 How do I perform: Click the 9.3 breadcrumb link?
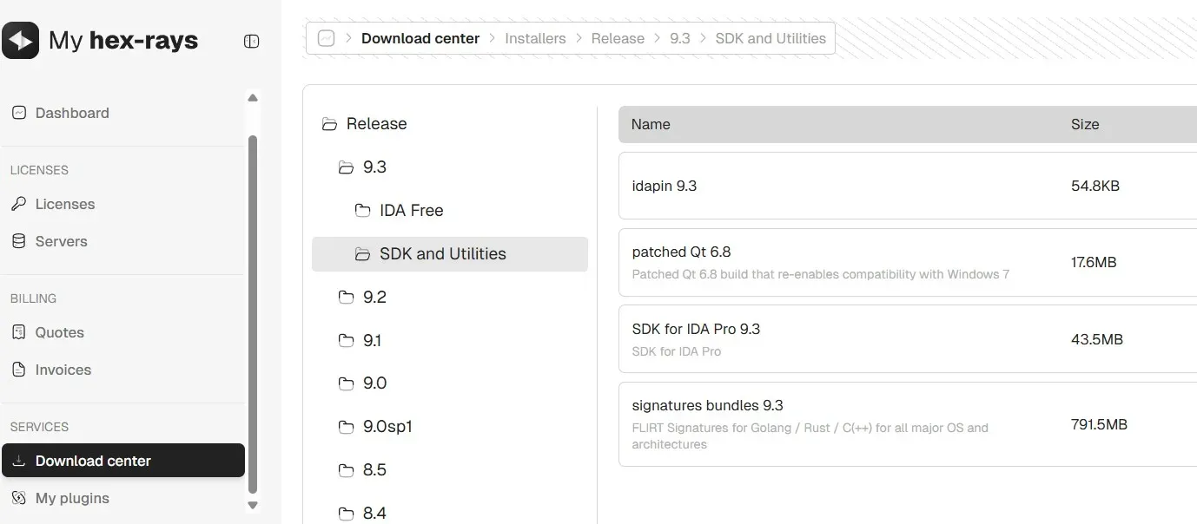coord(679,38)
